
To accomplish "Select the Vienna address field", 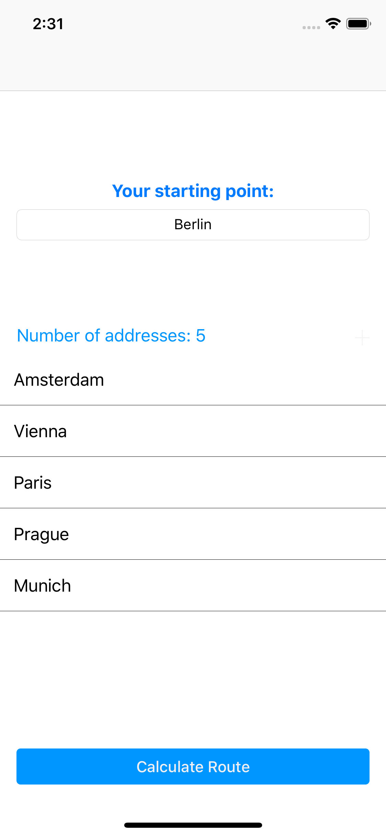I will coord(193,431).
